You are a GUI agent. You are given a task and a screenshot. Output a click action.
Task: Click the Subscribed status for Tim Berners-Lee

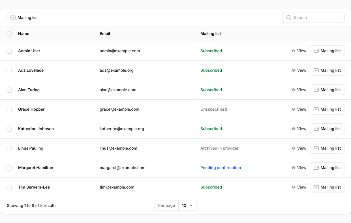coord(211,187)
